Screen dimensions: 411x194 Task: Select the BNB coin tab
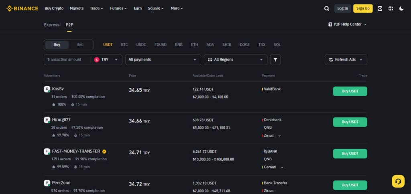pyautogui.click(x=179, y=45)
